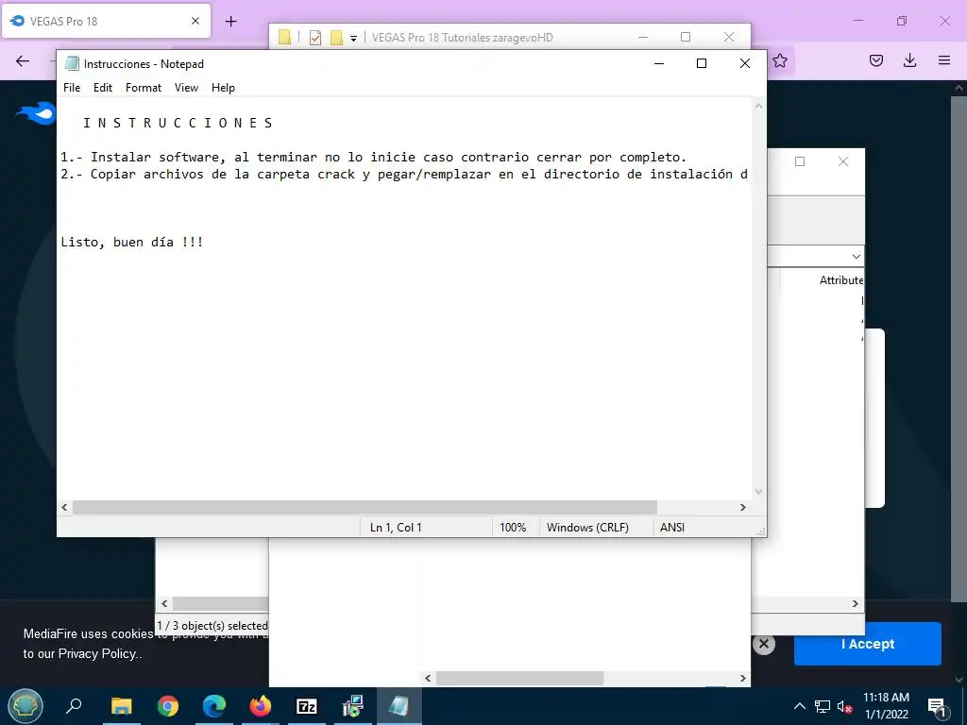This screenshot has height=725, width=967.
Task: Open the Firefox hamburger menu
Action: click(x=944, y=60)
